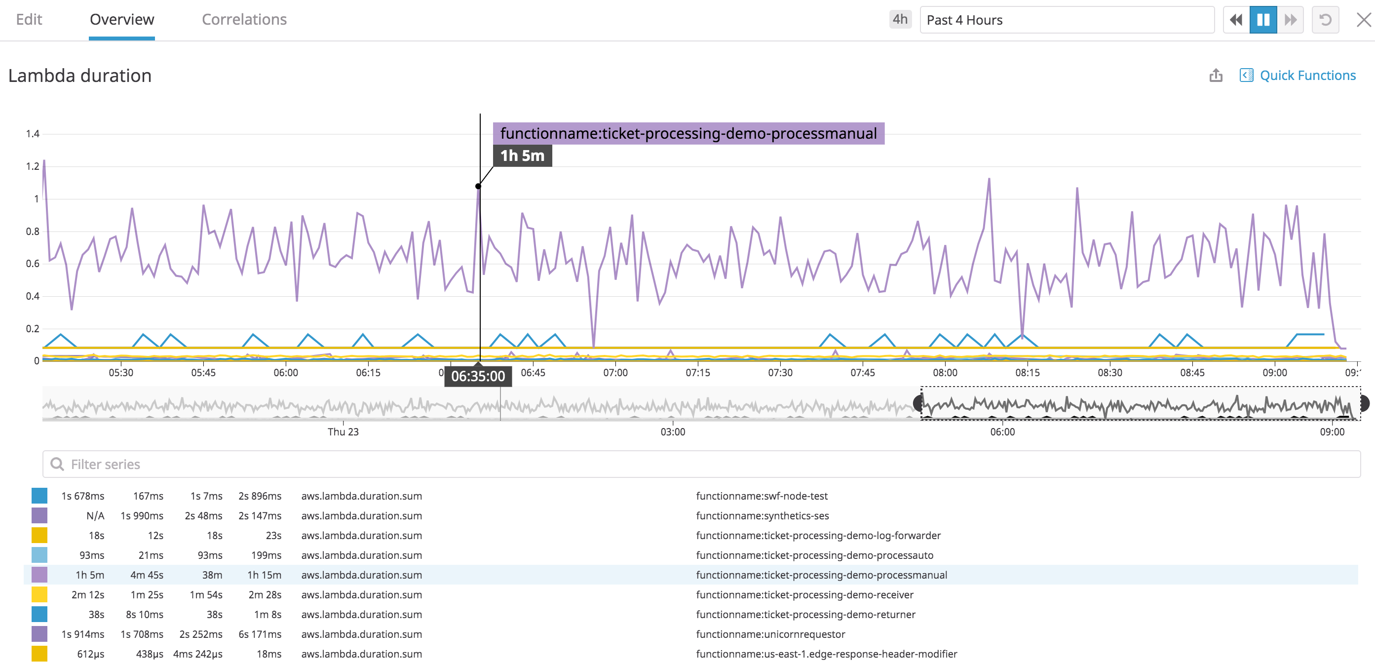Pause live graph updates
The width and height of the screenshot is (1375, 666).
[x=1264, y=20]
